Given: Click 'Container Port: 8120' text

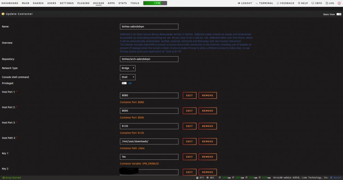Looking at the screenshot, I should (132, 133).
